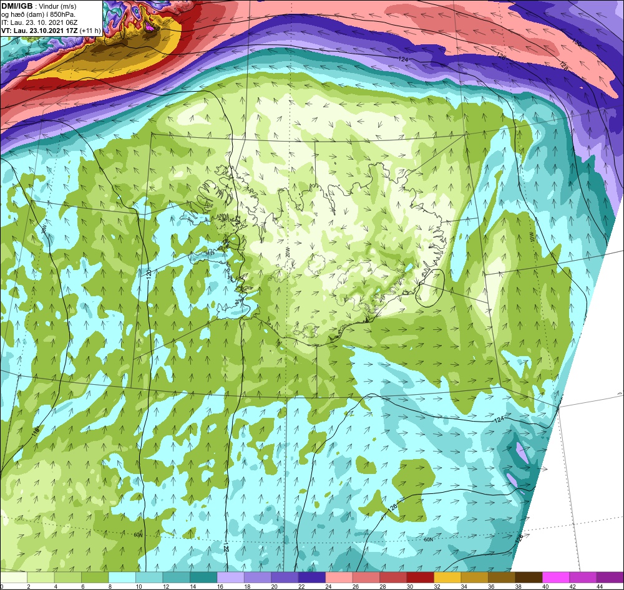Viewport: 624px width, 590px height.
Task: Click the olive green 6–8 m/s legend swatch
Action: 95,578
